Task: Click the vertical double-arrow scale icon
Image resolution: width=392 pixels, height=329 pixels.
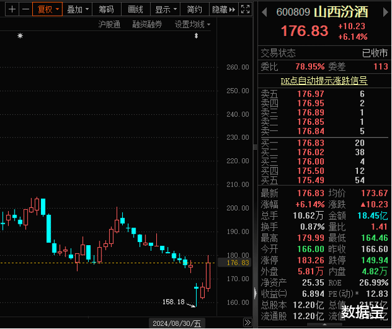Action: pos(196,36)
